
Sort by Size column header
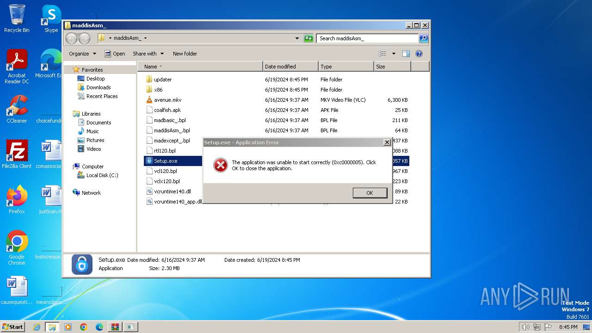(392, 67)
